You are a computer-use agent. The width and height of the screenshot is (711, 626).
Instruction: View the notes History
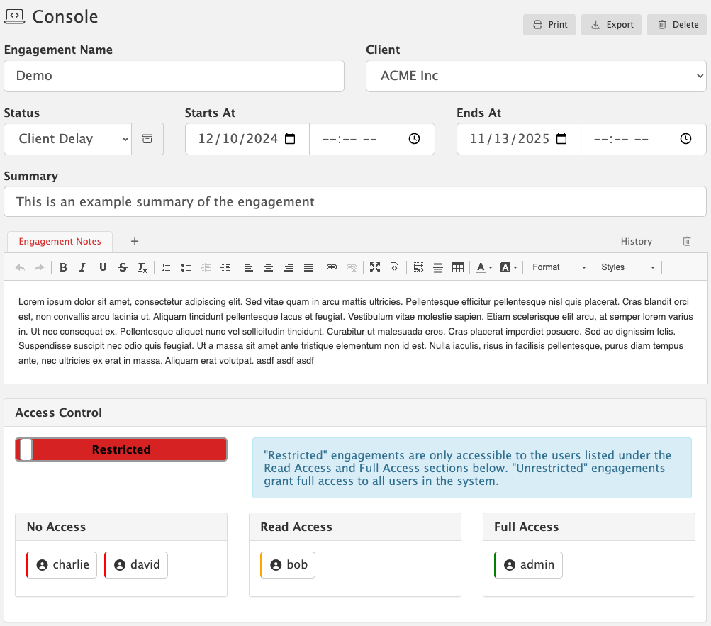click(636, 241)
